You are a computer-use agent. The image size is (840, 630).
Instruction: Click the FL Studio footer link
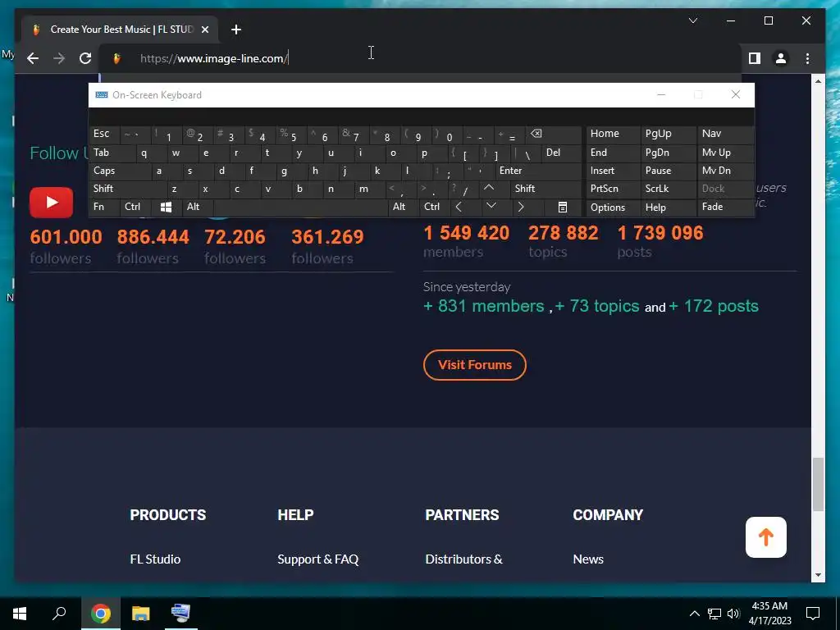click(x=155, y=559)
